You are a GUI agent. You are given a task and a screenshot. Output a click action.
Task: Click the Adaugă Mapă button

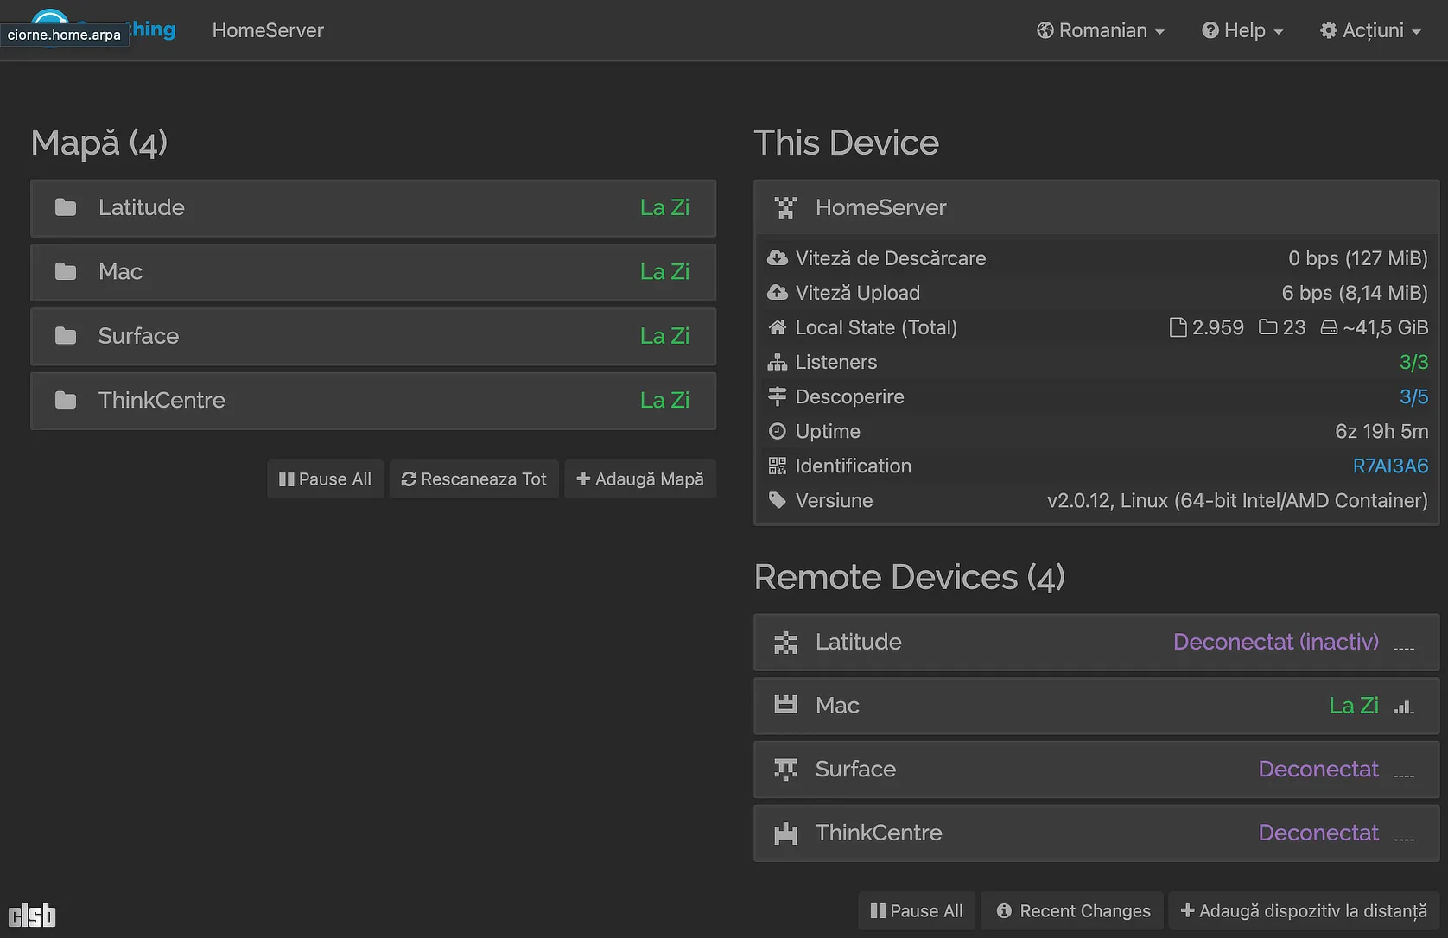click(640, 479)
